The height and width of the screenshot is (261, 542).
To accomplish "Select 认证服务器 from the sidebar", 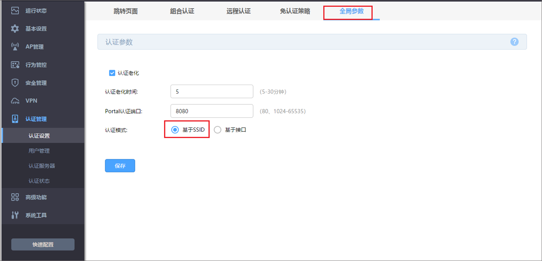I will (43, 166).
